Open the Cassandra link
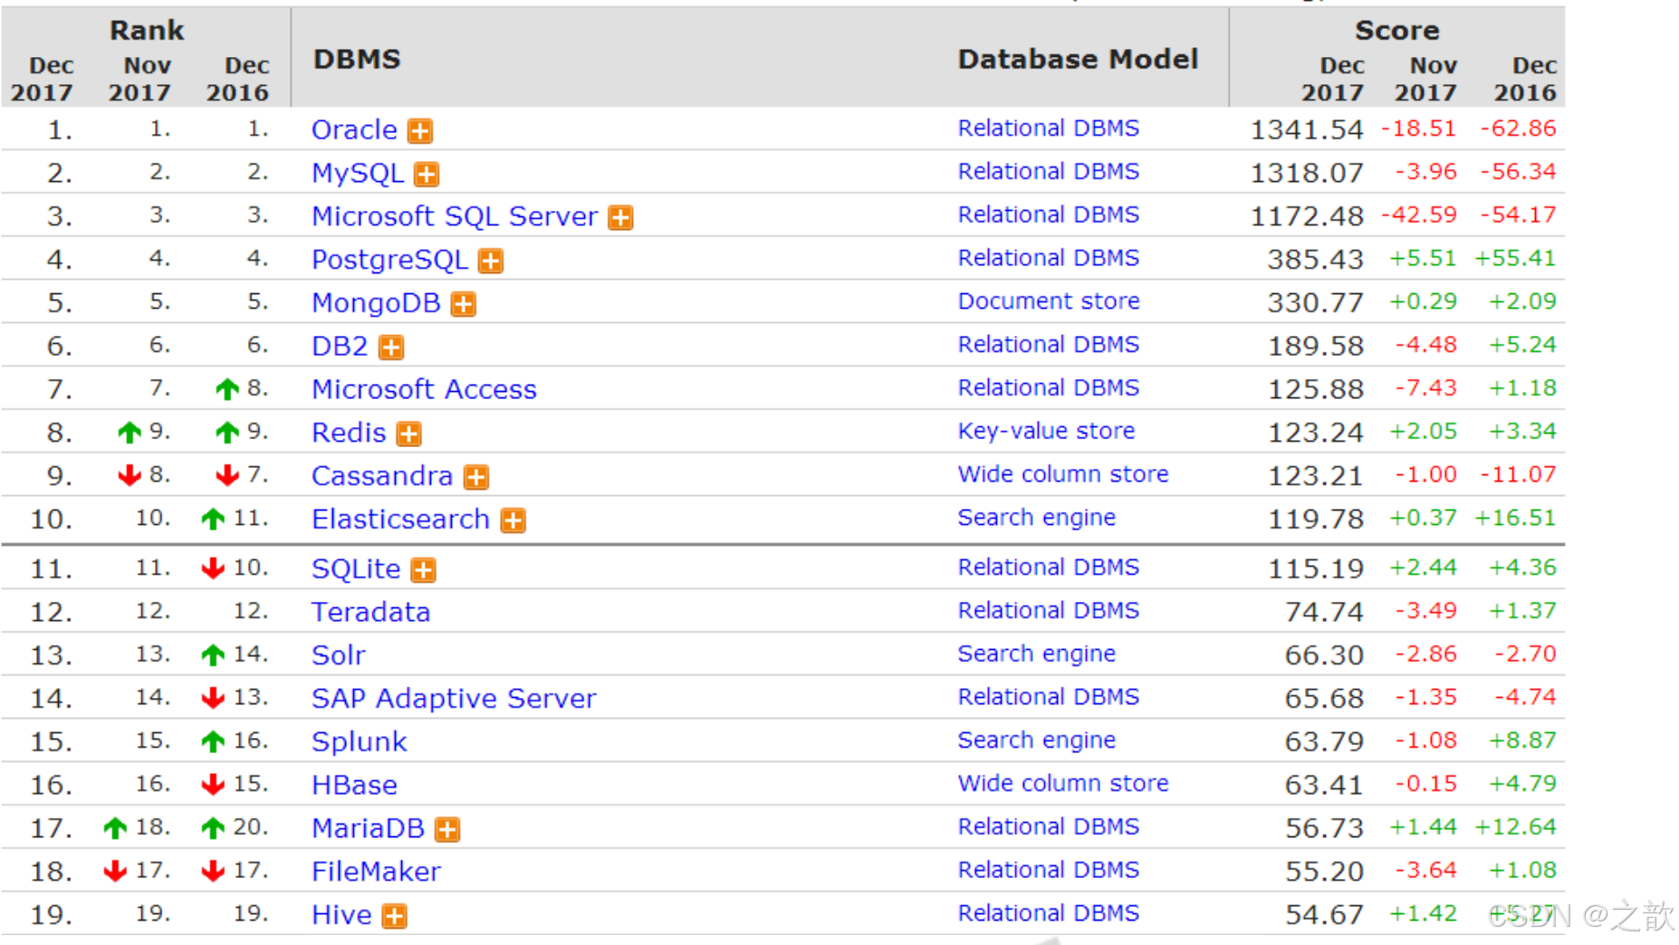The image size is (1679, 945). (381, 476)
